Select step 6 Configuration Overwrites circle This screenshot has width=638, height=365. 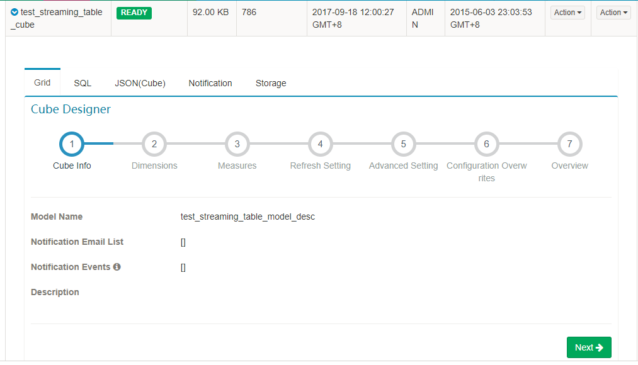pyautogui.click(x=486, y=143)
